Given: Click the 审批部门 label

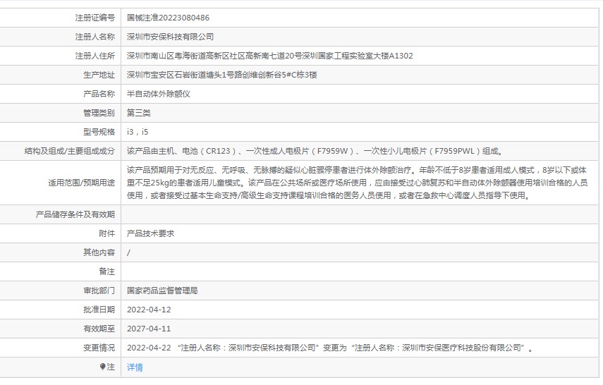Looking at the screenshot, I should point(99,291).
